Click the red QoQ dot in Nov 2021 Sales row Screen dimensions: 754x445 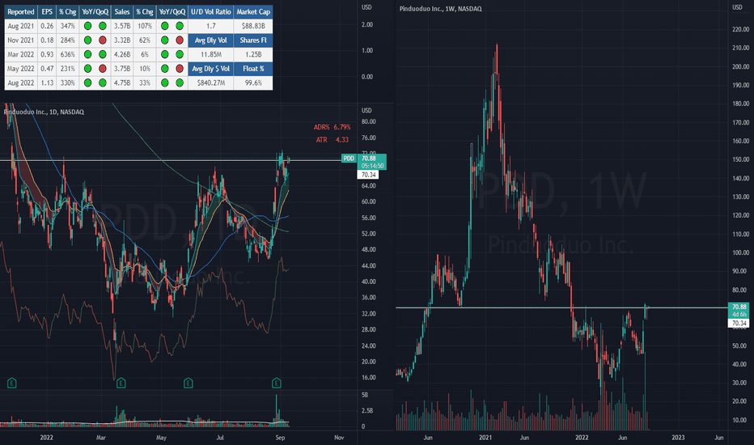[x=180, y=40]
